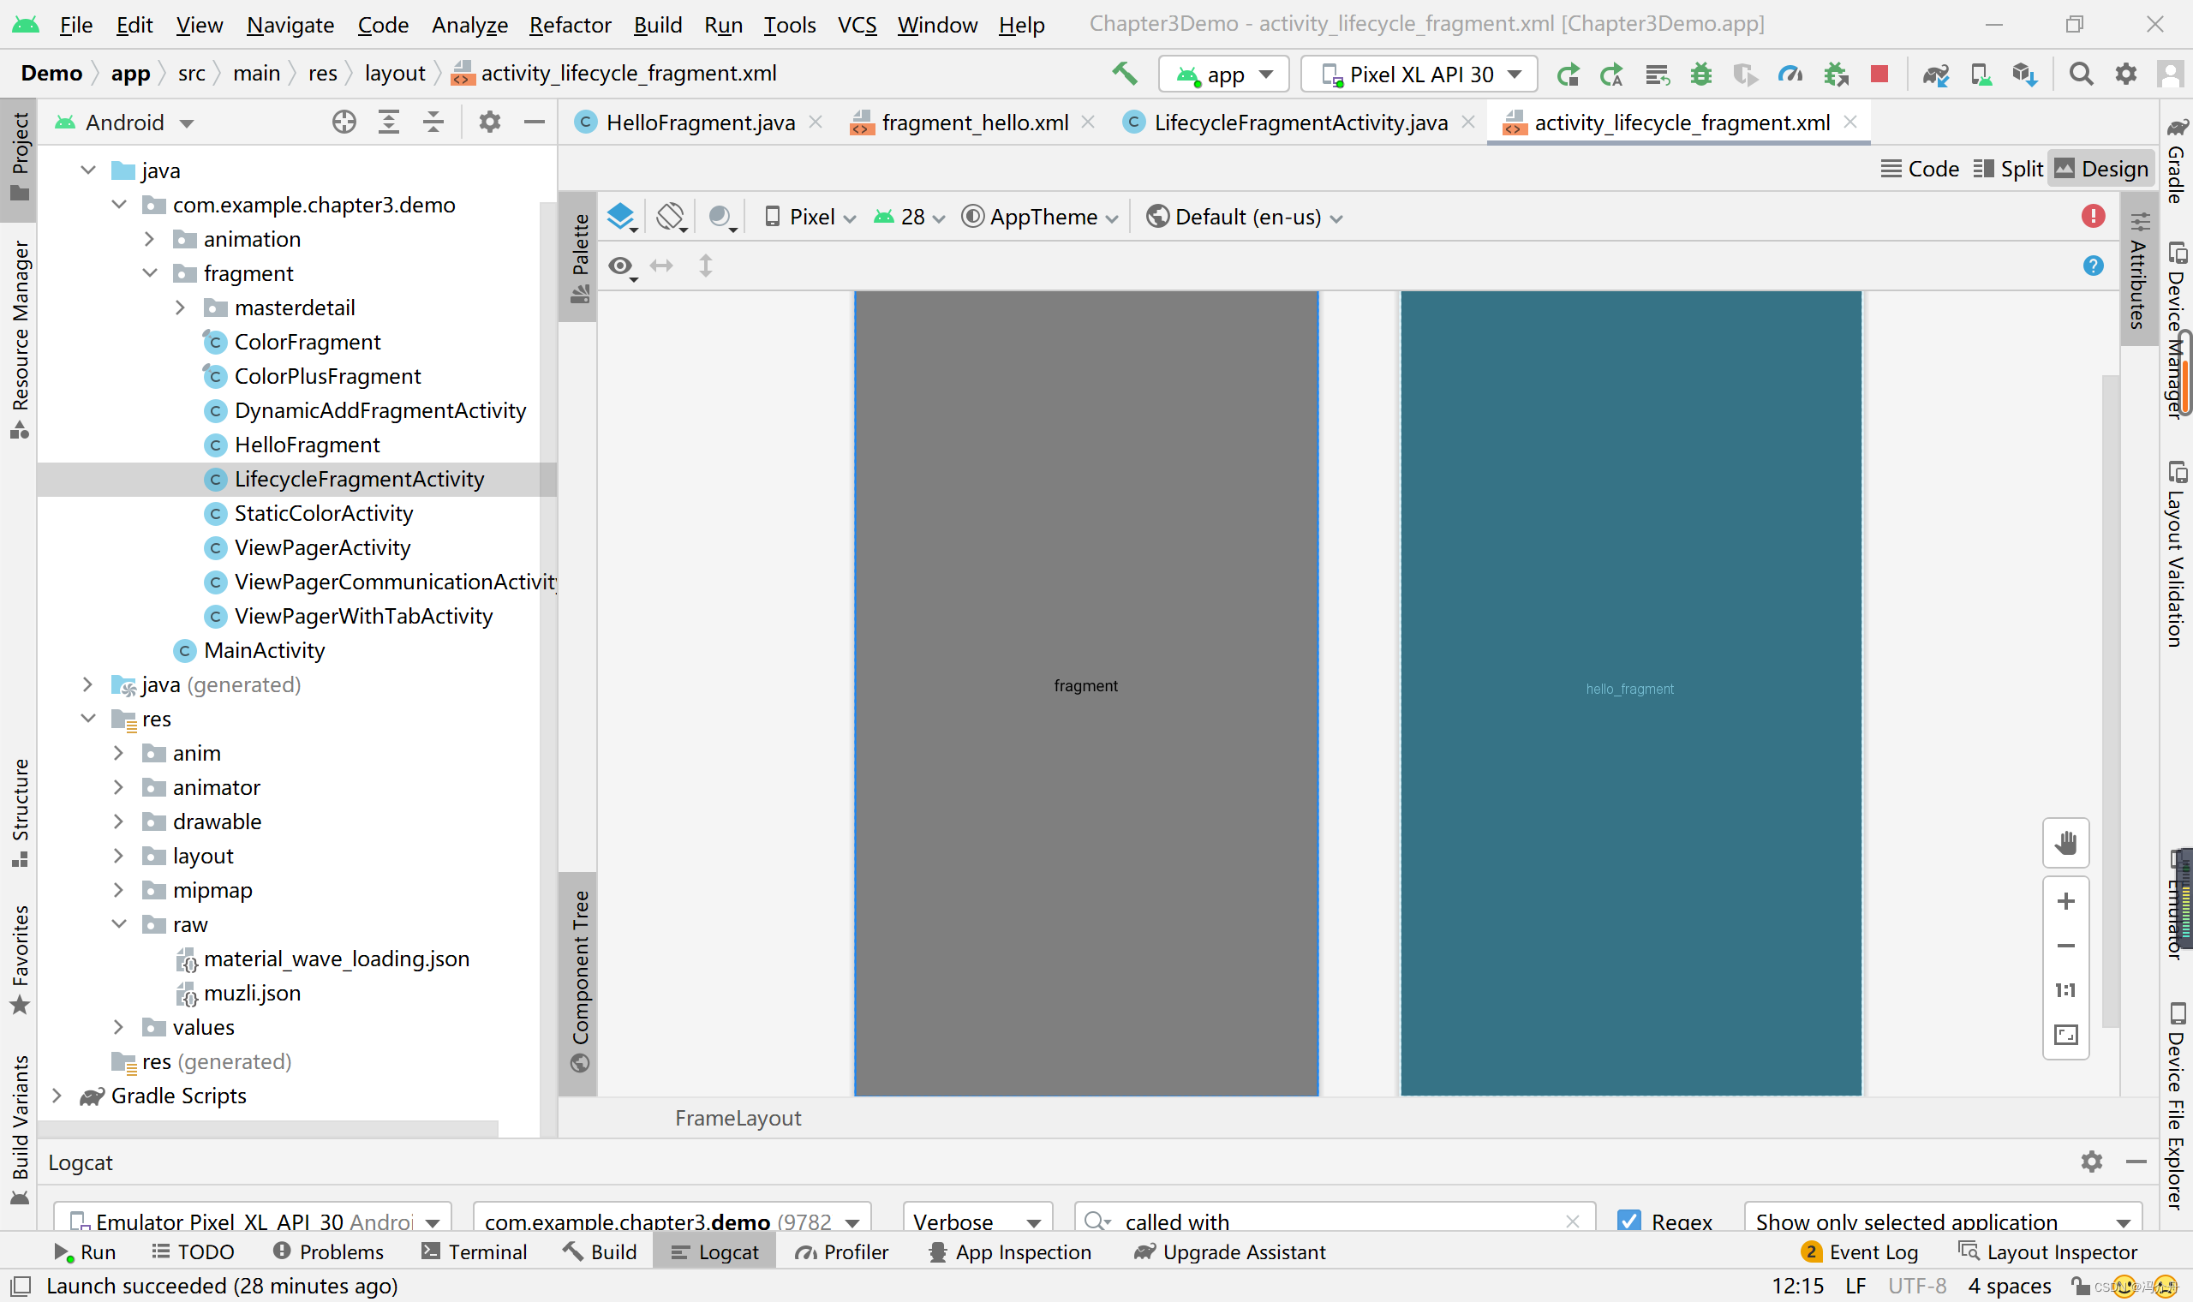Open the Pixel device preview dropdown
Screen dimensions: 2193x1302
click(x=810, y=217)
